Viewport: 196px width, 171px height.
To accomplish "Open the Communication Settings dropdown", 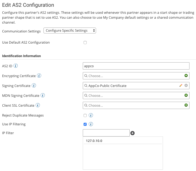I will [x=70, y=31].
